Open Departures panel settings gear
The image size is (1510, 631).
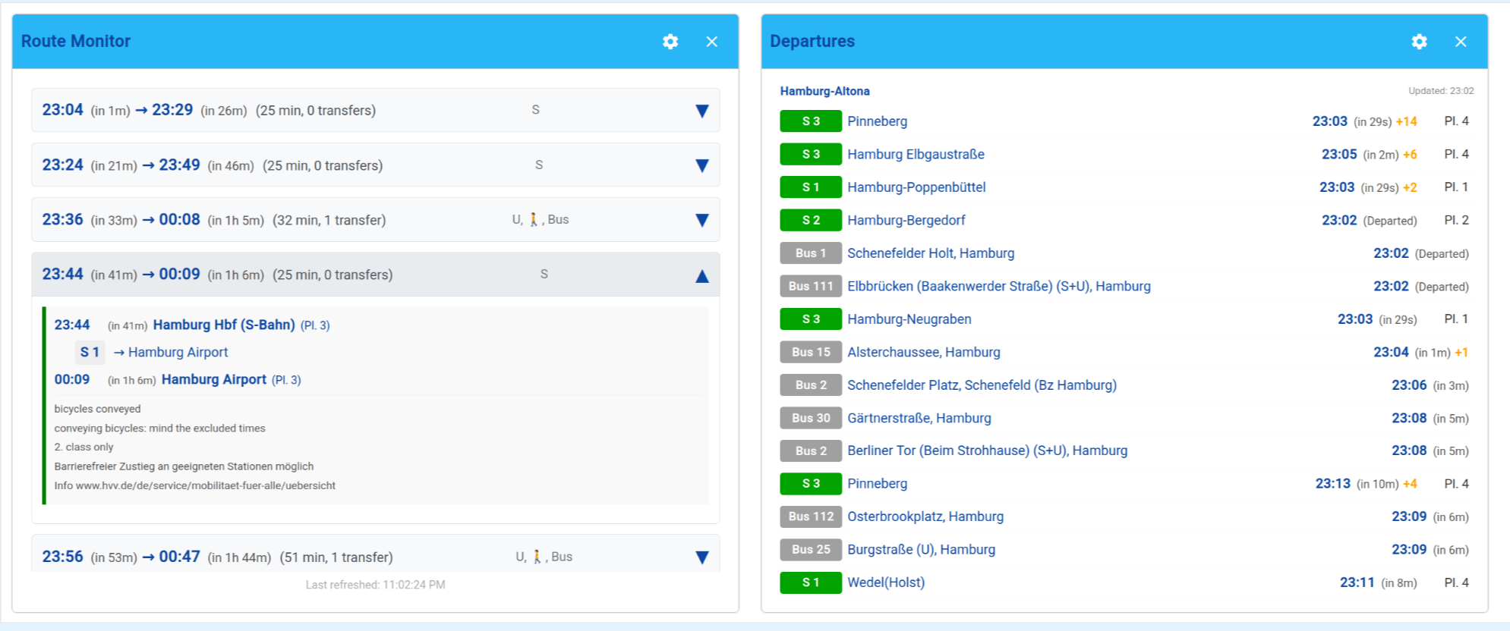[x=1419, y=42]
